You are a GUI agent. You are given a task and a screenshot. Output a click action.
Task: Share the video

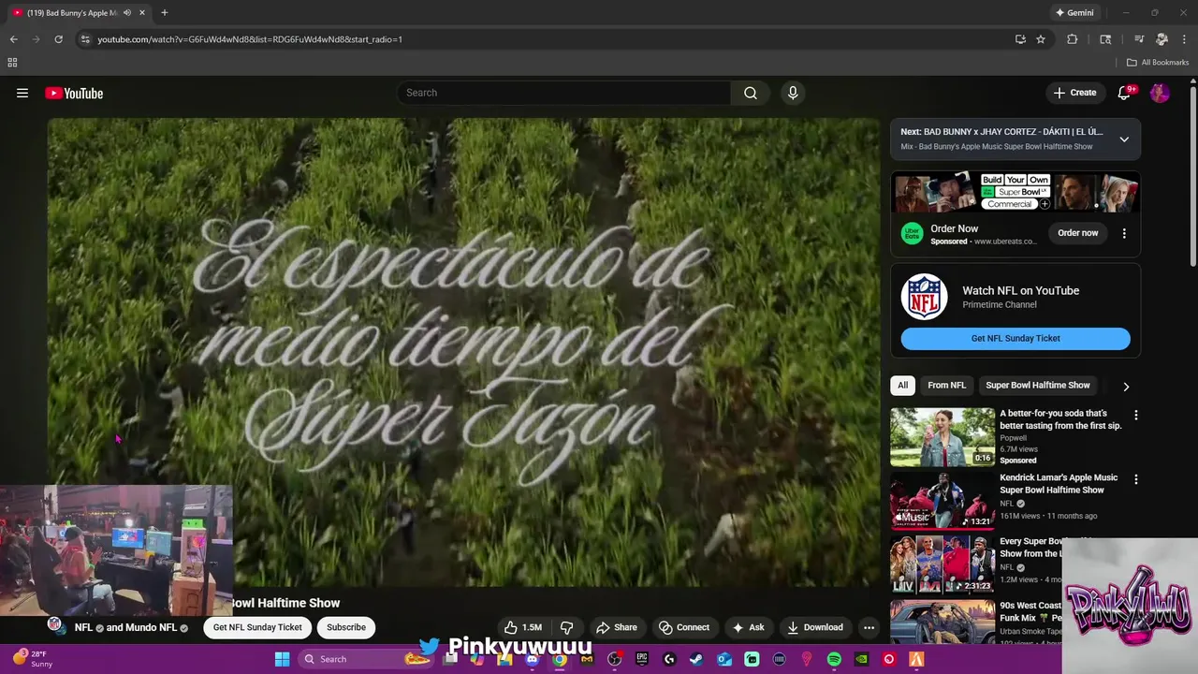tap(617, 627)
